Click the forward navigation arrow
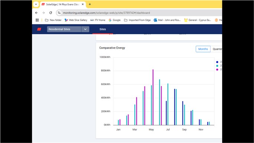Image resolution: width=254 pixels, height=143 pixels. (43, 13)
